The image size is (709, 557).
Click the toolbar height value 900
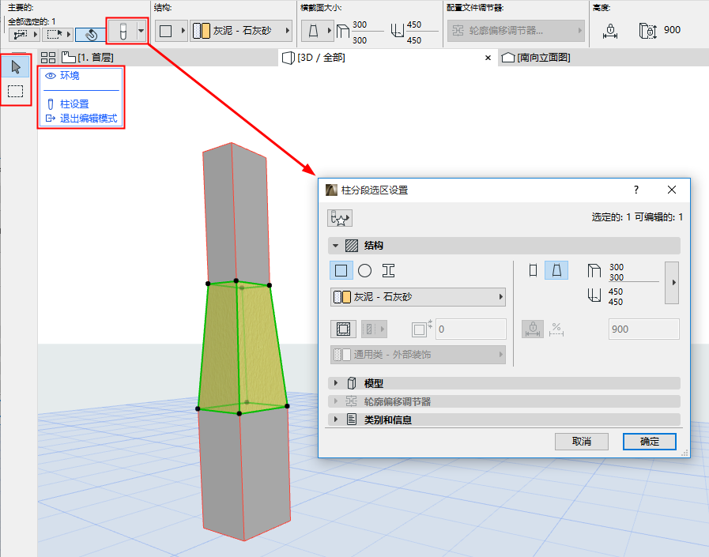672,30
